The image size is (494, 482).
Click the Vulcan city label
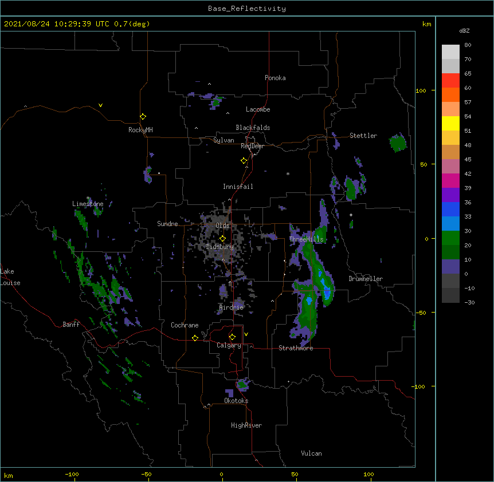pyautogui.click(x=311, y=453)
